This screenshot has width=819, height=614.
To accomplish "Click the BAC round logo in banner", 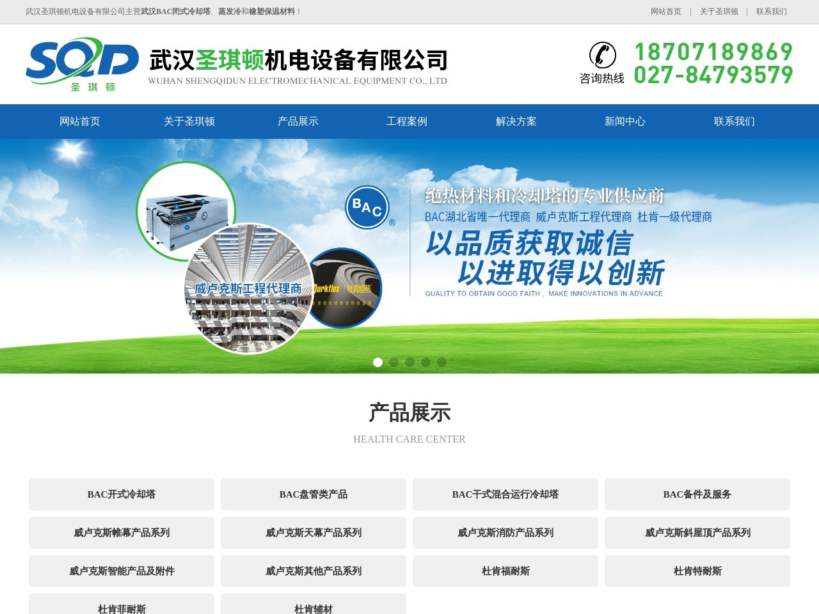I will [367, 207].
